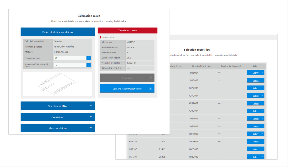Image resolution: width=288 pixels, height=167 pixels.
Task: Click the arrow icon on Recalculate button
Action: click(x=150, y=77)
